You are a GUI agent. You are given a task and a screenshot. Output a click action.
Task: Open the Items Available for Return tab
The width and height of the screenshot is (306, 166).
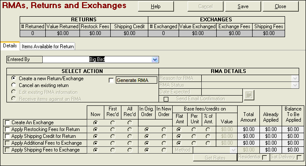(47, 47)
